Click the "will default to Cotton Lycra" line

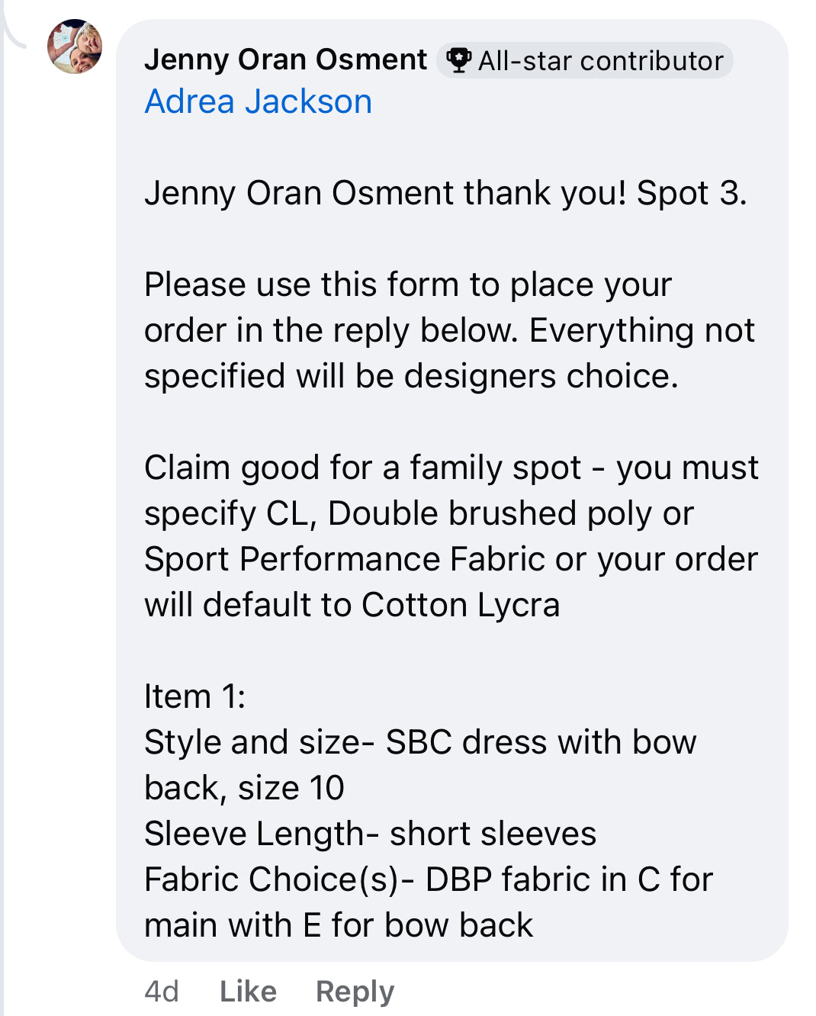352,605
